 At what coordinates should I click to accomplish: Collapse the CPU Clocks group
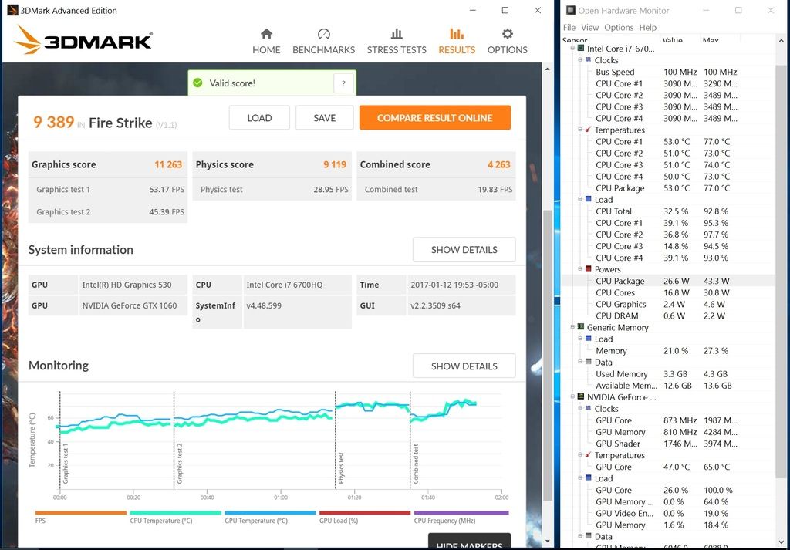click(x=580, y=60)
